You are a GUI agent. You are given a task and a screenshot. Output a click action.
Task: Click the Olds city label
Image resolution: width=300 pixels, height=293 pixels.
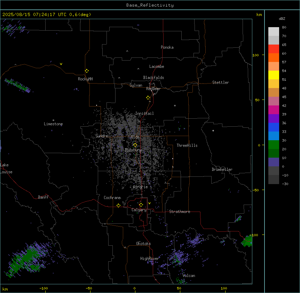click(x=135, y=137)
